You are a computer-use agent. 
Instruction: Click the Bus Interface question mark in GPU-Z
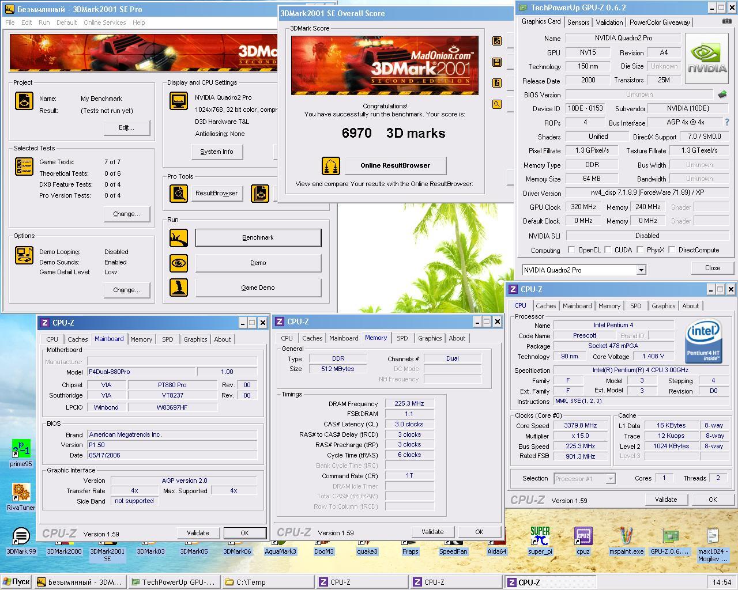click(x=727, y=122)
